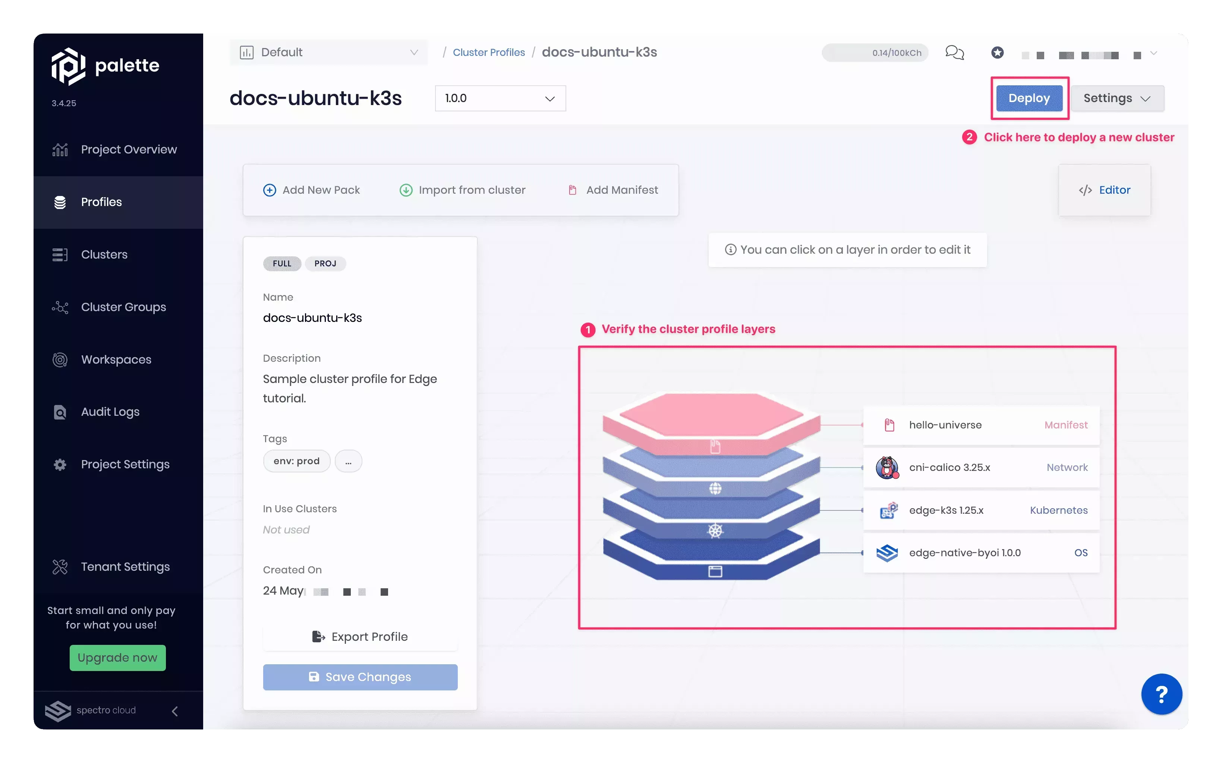Follow the Cluster Profiles breadcrumb link
The image size is (1222, 763).
489,52
